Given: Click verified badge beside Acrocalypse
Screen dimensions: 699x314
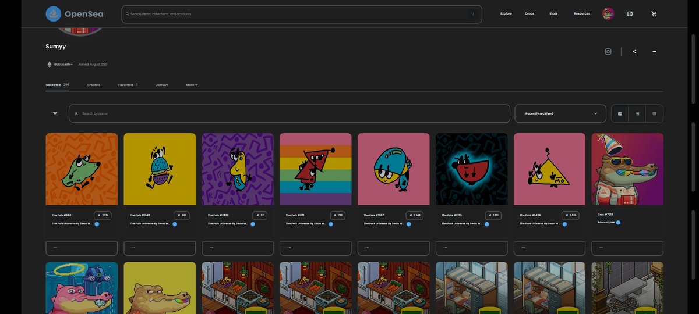Looking at the screenshot, I should click(x=619, y=222).
